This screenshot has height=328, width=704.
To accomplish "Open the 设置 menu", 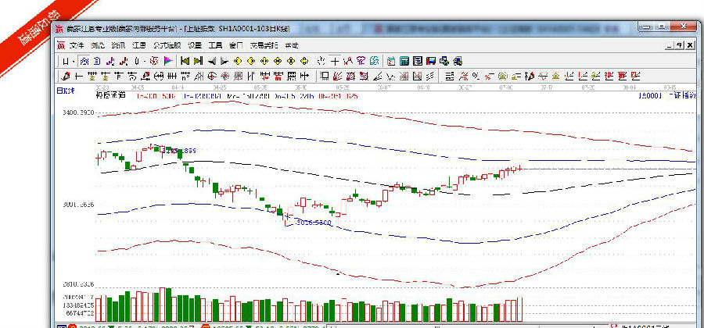I will pyautogui.click(x=195, y=45).
